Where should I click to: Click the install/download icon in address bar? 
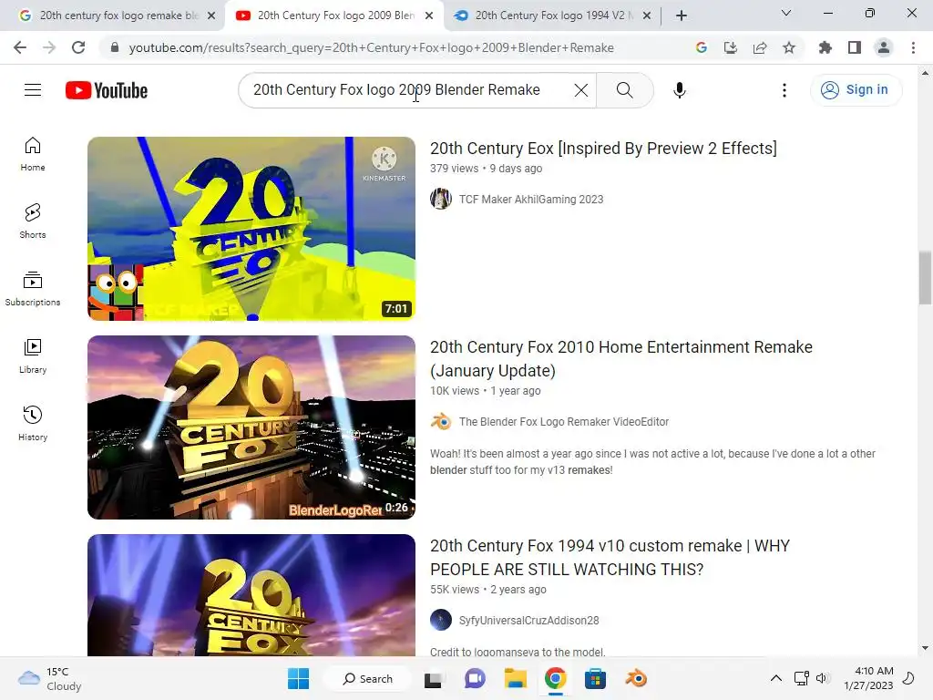731,47
